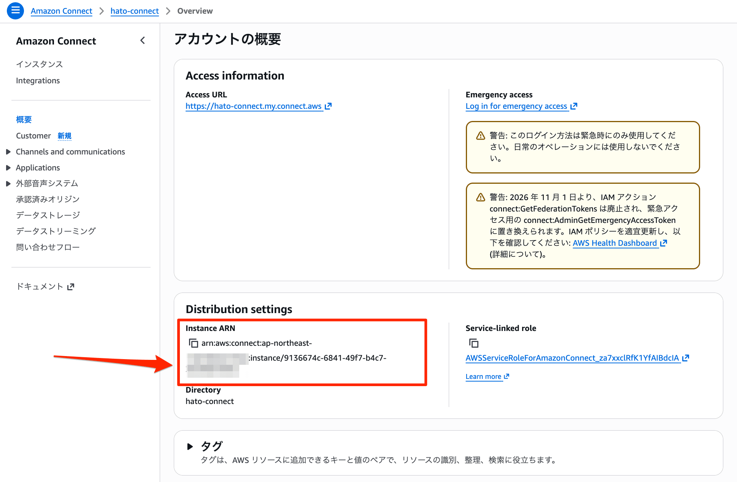Viewport: 737px width, 482px height.
Task: Click external icon beside Learn more
Action: tap(507, 376)
